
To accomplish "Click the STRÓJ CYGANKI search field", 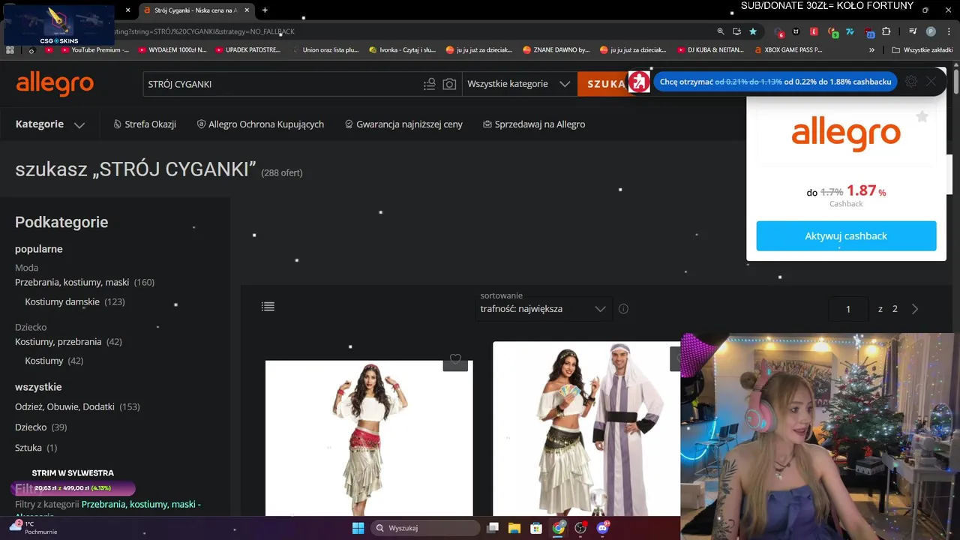I will pos(281,84).
